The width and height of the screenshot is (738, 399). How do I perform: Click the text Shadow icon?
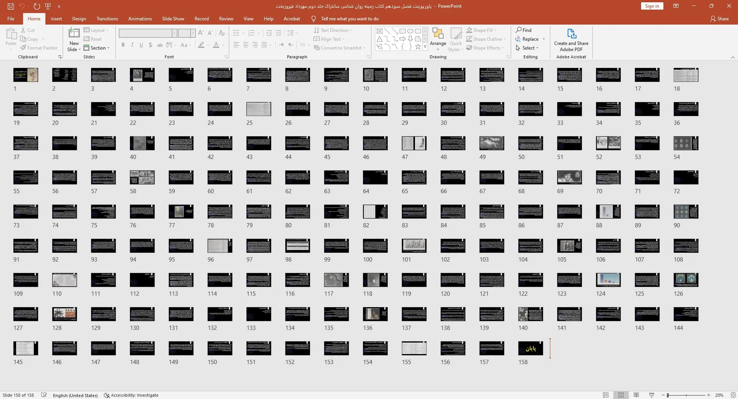[150, 45]
